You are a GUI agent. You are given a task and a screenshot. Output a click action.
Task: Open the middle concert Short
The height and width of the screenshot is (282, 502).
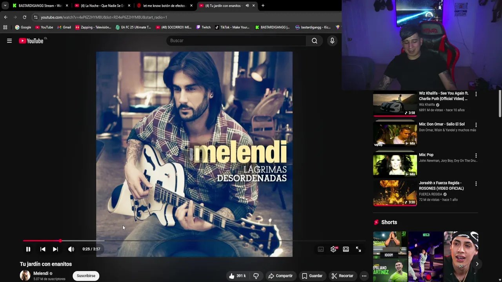pos(426,257)
